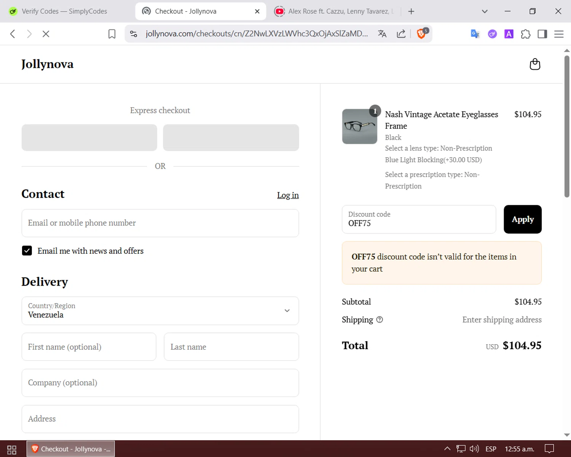The height and width of the screenshot is (457, 571).
Task: Go back to previous page
Action: [13, 34]
